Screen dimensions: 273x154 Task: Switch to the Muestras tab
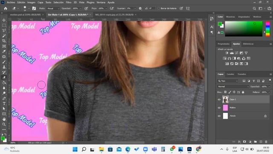(230, 17)
